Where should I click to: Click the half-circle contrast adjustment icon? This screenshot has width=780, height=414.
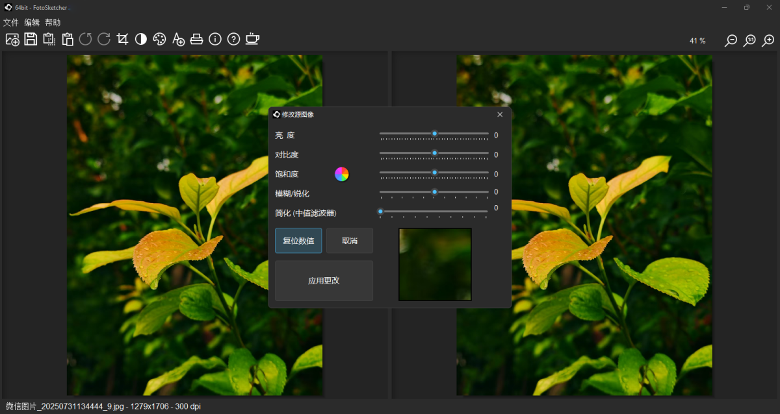(x=141, y=40)
